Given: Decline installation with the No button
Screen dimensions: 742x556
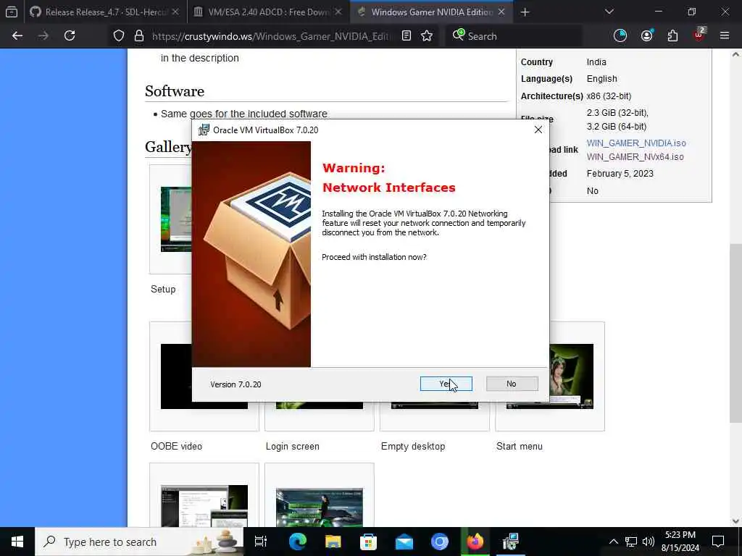Looking at the screenshot, I should [x=512, y=384].
